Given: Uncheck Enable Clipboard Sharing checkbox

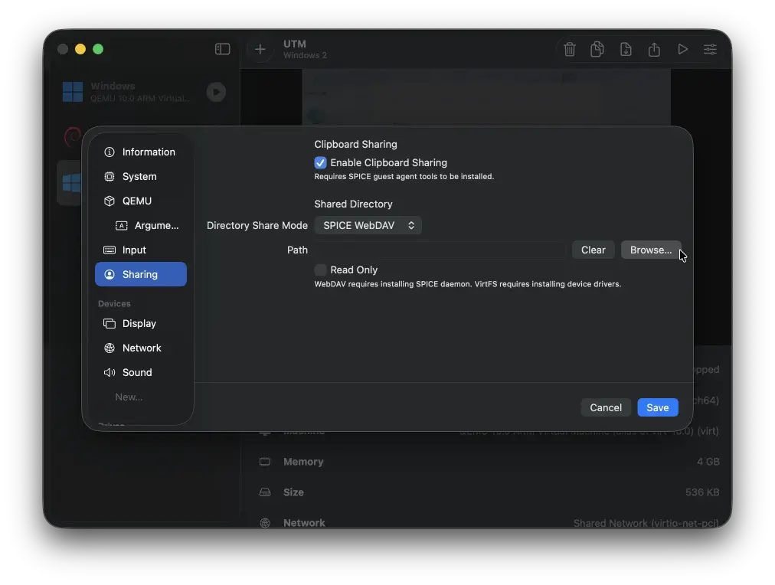Looking at the screenshot, I should pos(320,162).
